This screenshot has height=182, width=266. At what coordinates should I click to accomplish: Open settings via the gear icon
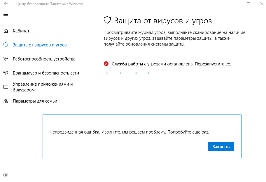pos(6,175)
